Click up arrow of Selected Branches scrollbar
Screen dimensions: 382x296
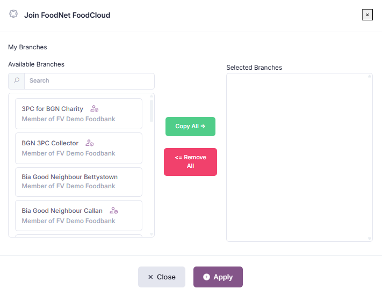coord(370,76)
